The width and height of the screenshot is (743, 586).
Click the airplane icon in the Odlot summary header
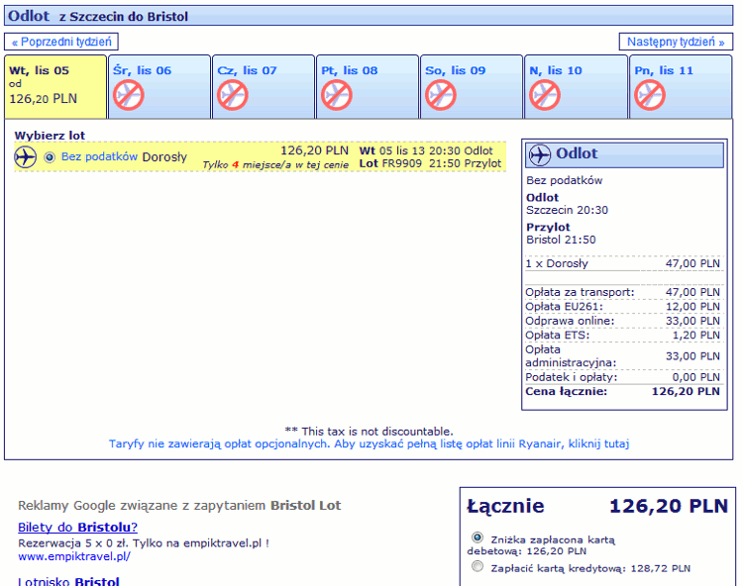click(x=540, y=154)
